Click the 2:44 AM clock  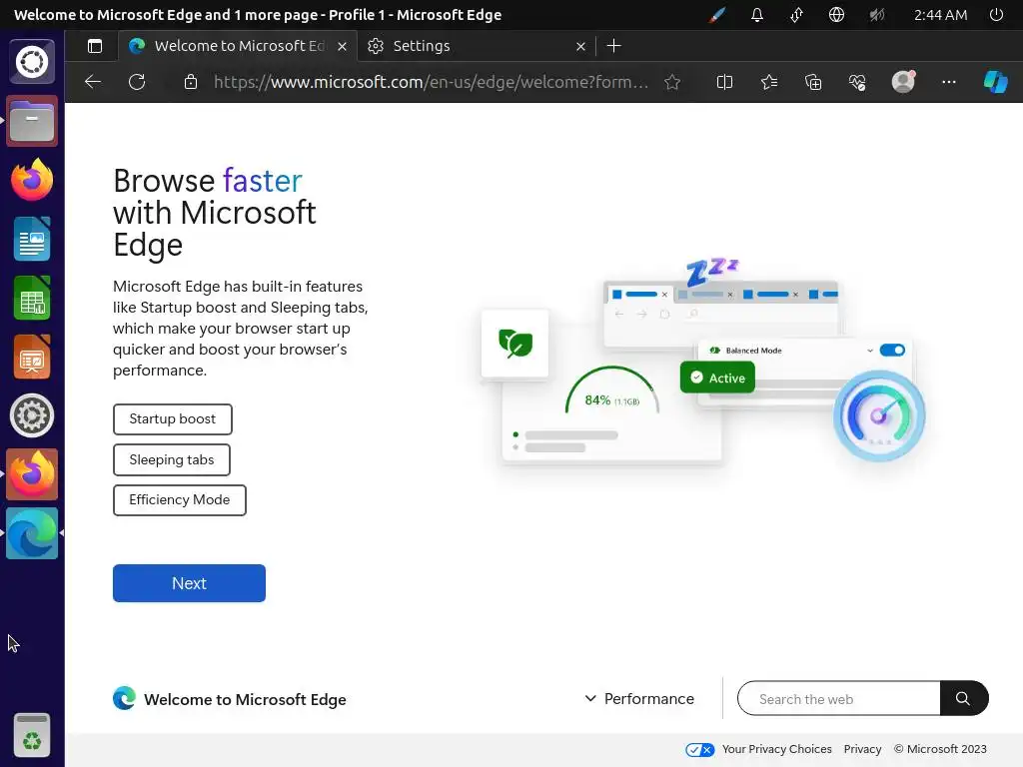tap(940, 15)
